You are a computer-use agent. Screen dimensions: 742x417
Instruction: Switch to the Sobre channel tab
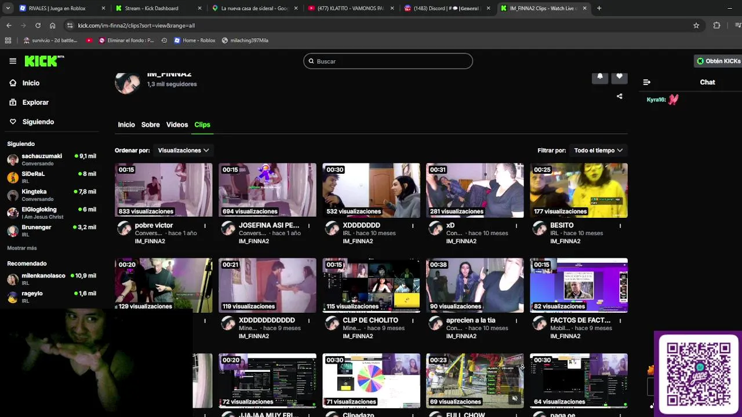[x=150, y=125]
